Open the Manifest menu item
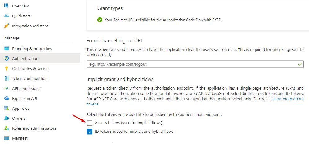309x144 pixels. coord(20,138)
